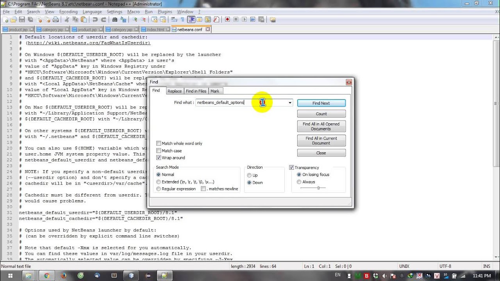This screenshot has width=500, height=281.
Task: Click the New file toolbar icon
Action: pos(5,20)
